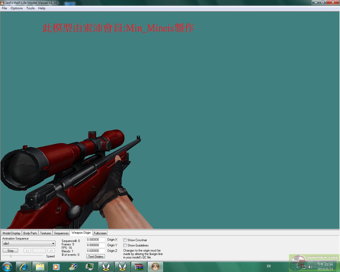
Task: Click the Speed slider handle
Action: click(x=11, y=256)
